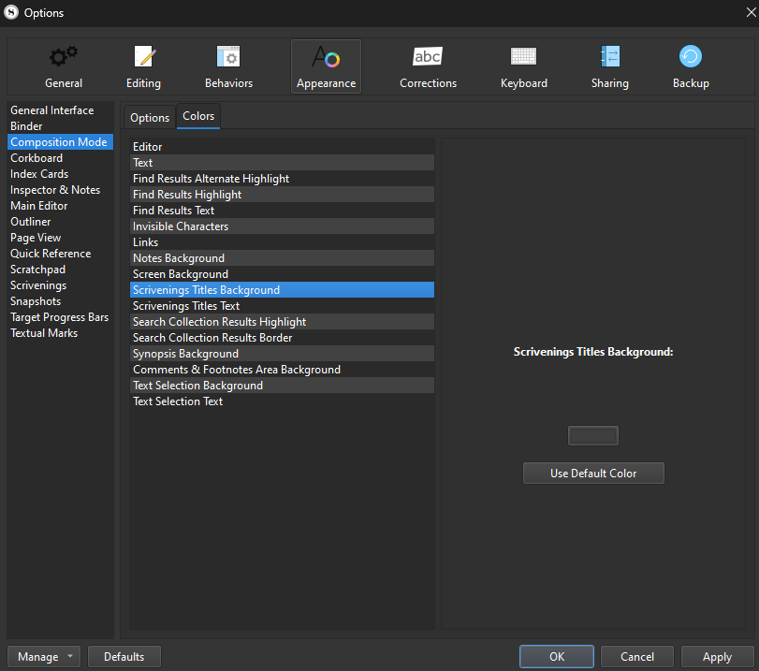Image resolution: width=759 pixels, height=671 pixels.
Task: Open the Backup icon
Action: click(x=691, y=57)
